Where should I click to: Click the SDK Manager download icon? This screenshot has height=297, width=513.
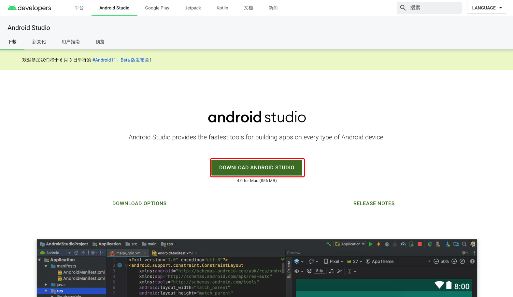pyautogui.click(x=448, y=244)
